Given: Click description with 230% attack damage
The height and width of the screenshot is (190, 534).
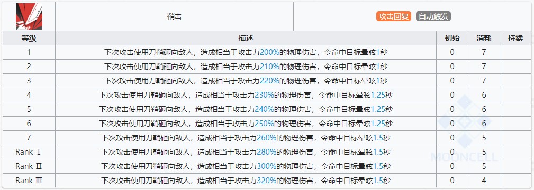Looking at the screenshot, I should point(246,95).
